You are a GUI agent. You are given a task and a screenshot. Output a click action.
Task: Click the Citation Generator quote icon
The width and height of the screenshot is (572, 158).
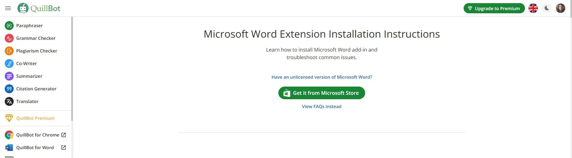click(x=9, y=89)
